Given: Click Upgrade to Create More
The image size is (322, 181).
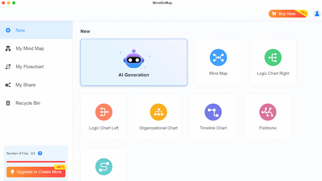Looking at the screenshot, I should coord(36,172).
